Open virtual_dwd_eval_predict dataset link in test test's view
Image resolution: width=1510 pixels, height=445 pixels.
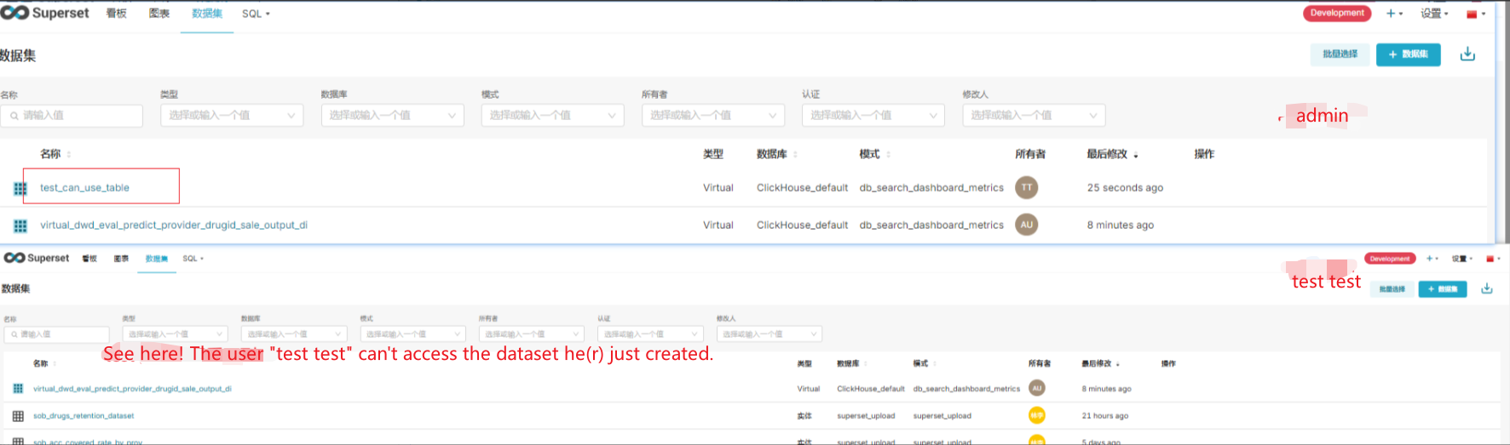tap(132, 389)
